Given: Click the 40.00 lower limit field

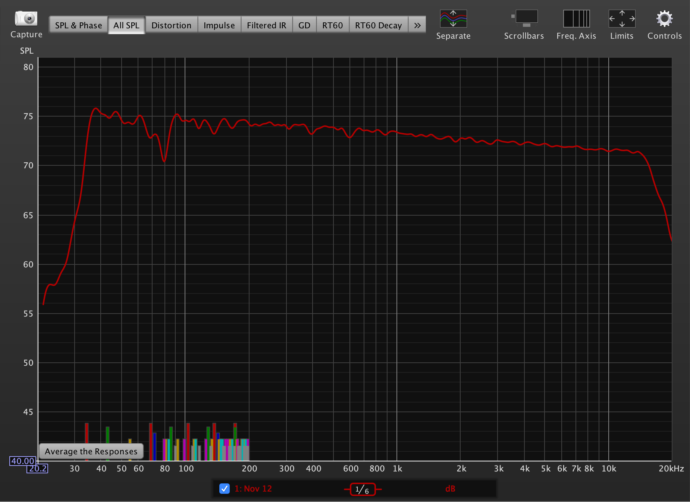Looking at the screenshot, I should tap(23, 461).
